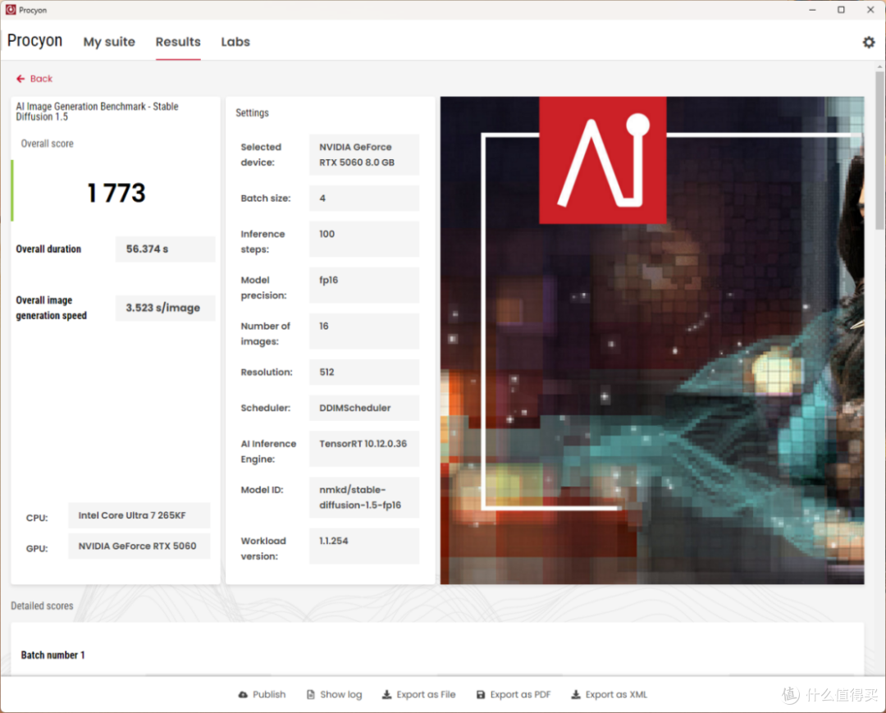
Task: Open settings via the gear icon
Action: coord(869,43)
